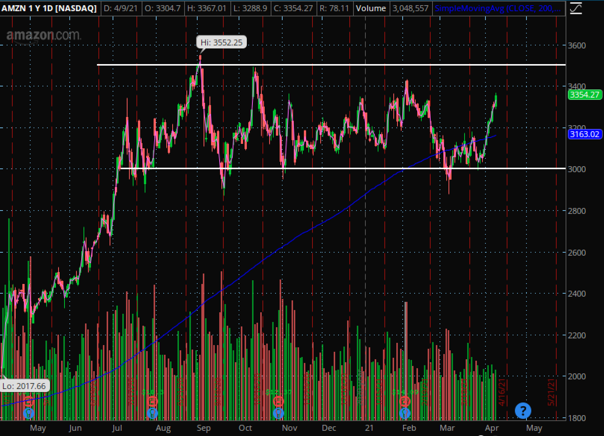Click the volume value 3,048,557

click(x=410, y=8)
